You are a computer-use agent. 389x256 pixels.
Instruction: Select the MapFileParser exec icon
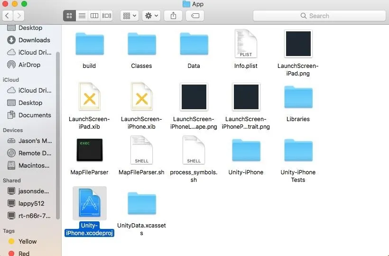tap(90, 150)
